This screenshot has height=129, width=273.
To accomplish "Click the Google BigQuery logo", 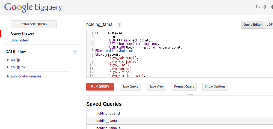I will pyautogui.click(x=33, y=7).
